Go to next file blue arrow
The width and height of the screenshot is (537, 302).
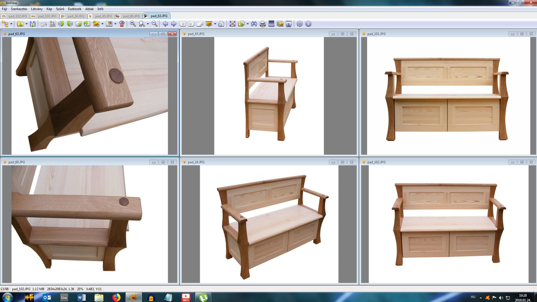[x=174, y=24]
